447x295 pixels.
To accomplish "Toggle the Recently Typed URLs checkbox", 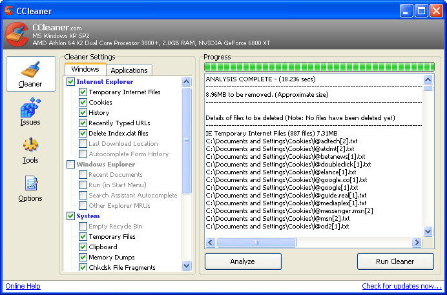I will (83, 123).
